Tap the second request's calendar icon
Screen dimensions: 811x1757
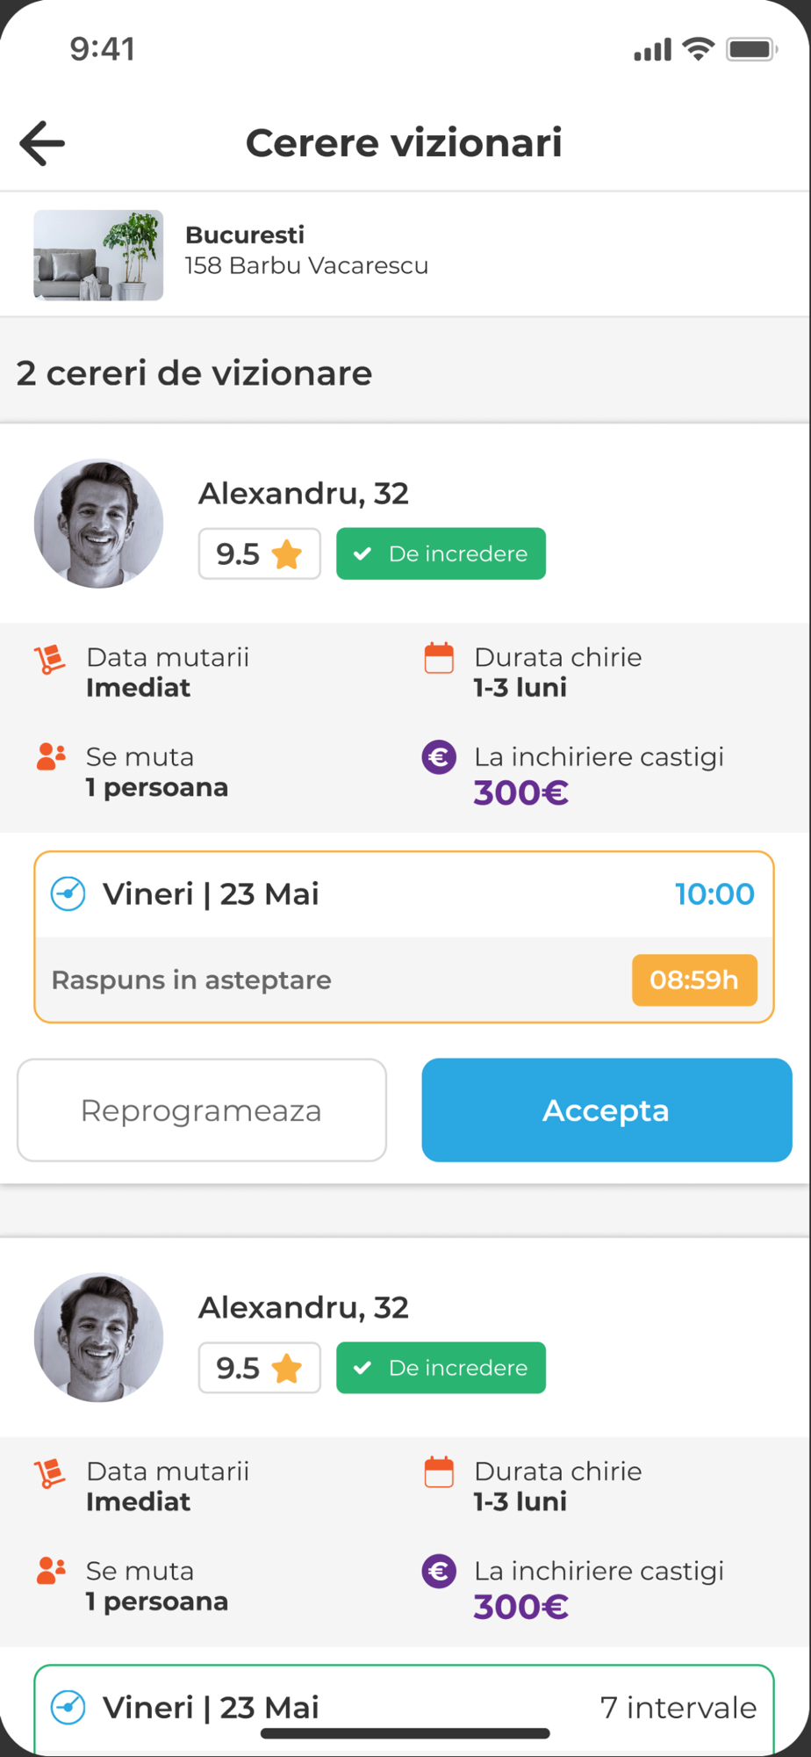439,1472
